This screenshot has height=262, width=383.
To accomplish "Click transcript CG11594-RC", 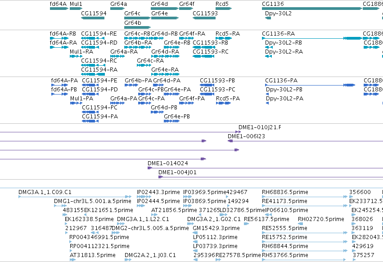I will coord(99,61).
